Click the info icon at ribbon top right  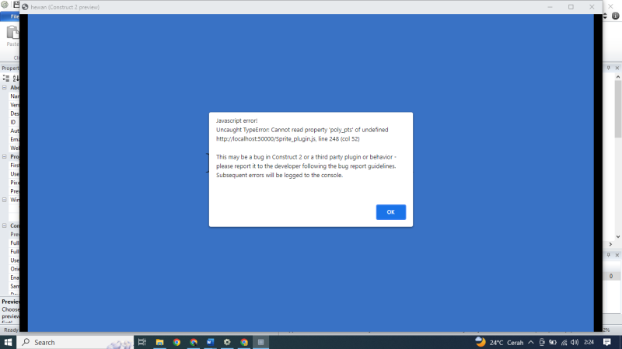click(x=615, y=16)
